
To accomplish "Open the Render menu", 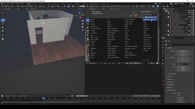I will 12,4.
